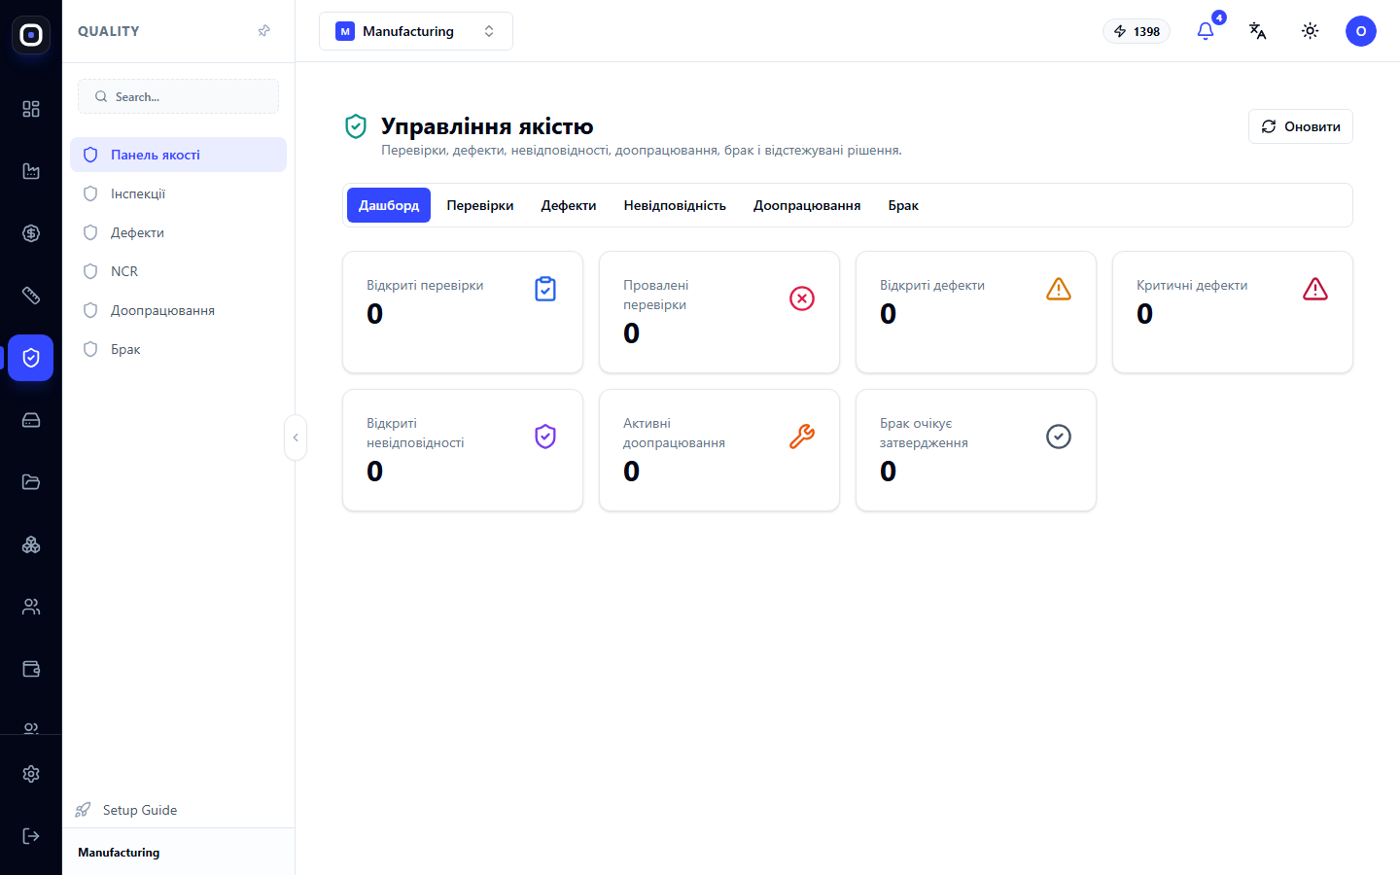
Task: Select Панель якості in the sidebar
Action: [x=178, y=155]
